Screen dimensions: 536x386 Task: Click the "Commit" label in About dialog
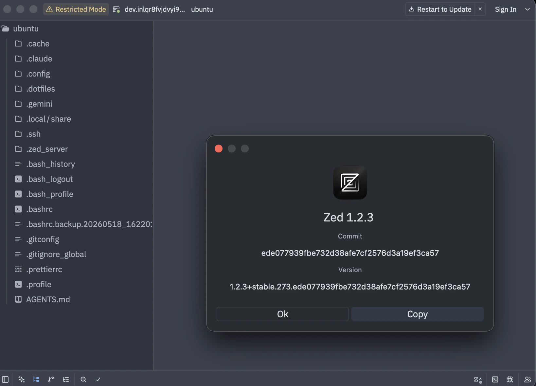coord(350,236)
